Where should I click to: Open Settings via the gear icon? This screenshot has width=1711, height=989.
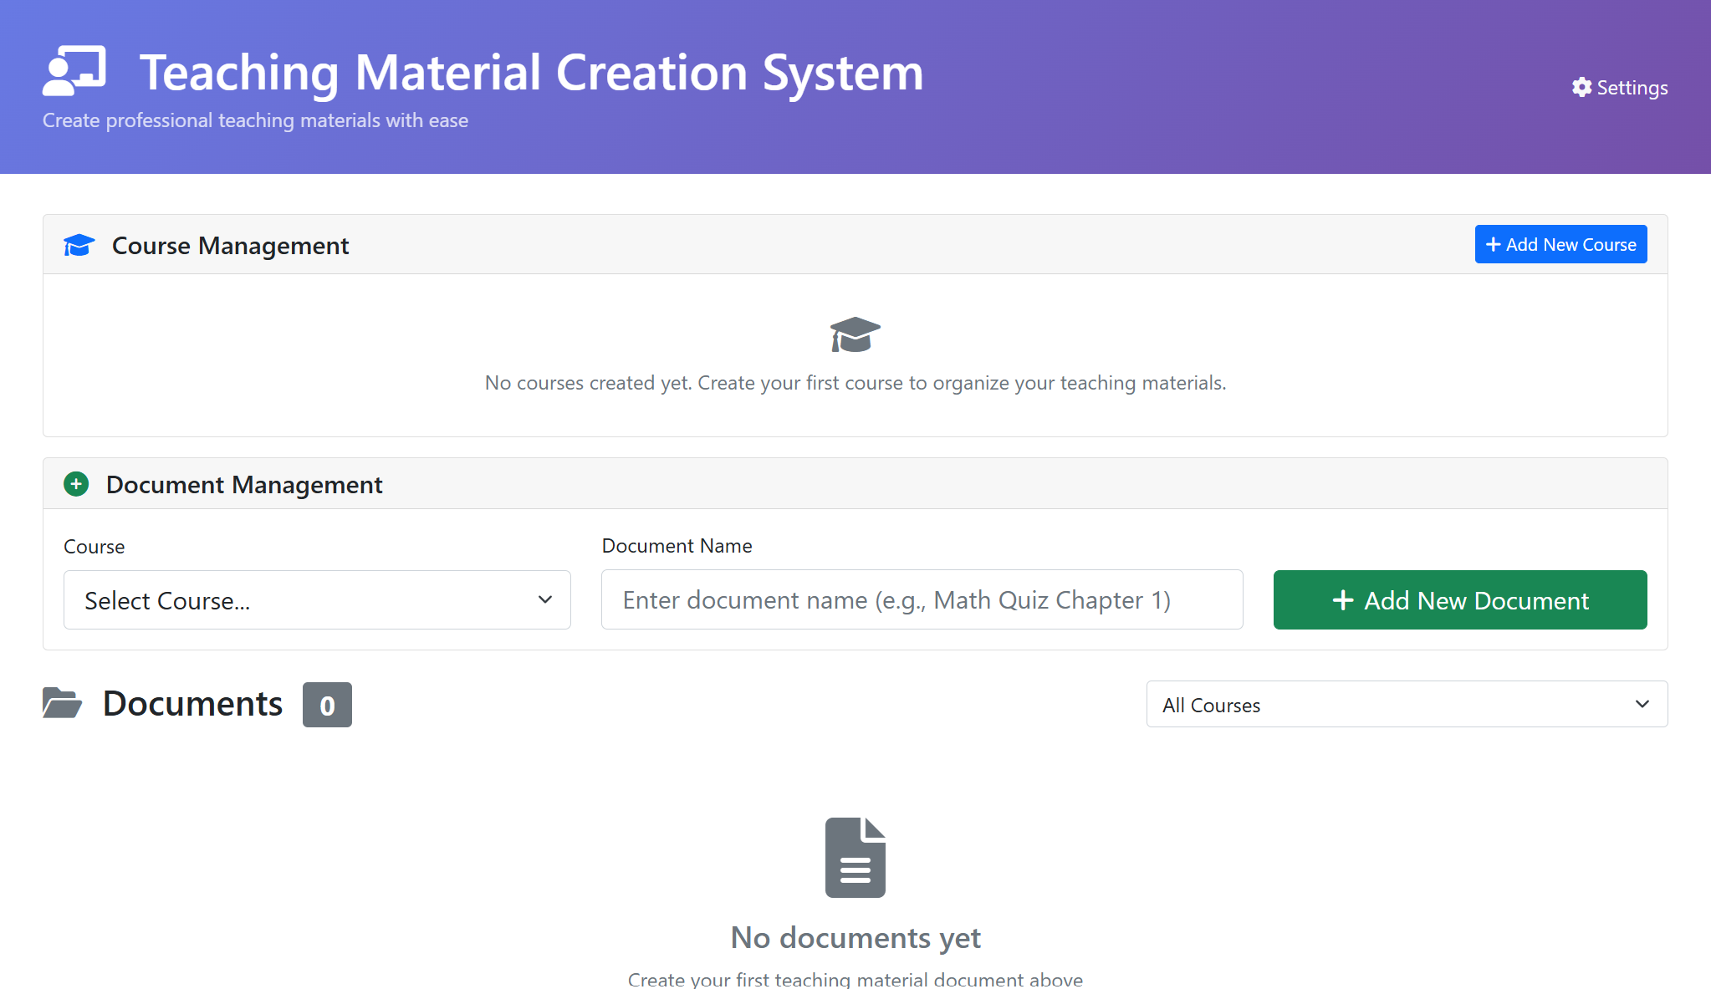pyautogui.click(x=1581, y=88)
